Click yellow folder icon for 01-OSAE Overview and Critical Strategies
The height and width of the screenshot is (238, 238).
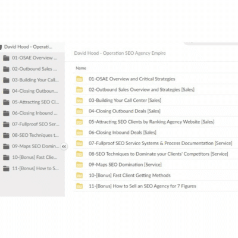pyautogui.click(x=79, y=79)
